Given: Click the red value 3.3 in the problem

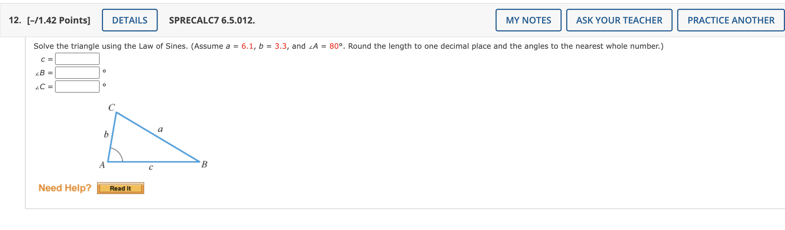Looking at the screenshot, I should [x=280, y=46].
